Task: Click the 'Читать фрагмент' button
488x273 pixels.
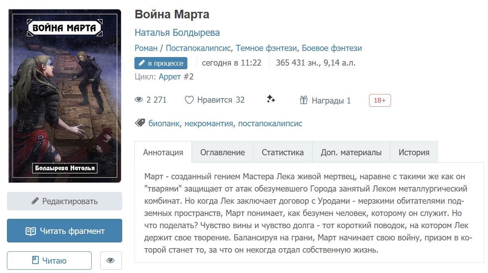Action: click(x=64, y=231)
